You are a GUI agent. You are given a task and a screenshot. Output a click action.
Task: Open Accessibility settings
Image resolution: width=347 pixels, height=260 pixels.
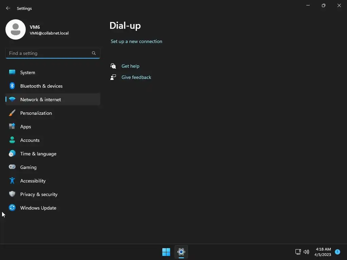point(53,181)
